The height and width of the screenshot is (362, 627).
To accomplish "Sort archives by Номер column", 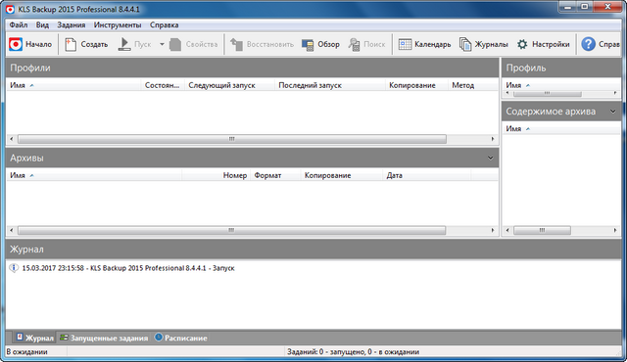I will tap(216, 175).
